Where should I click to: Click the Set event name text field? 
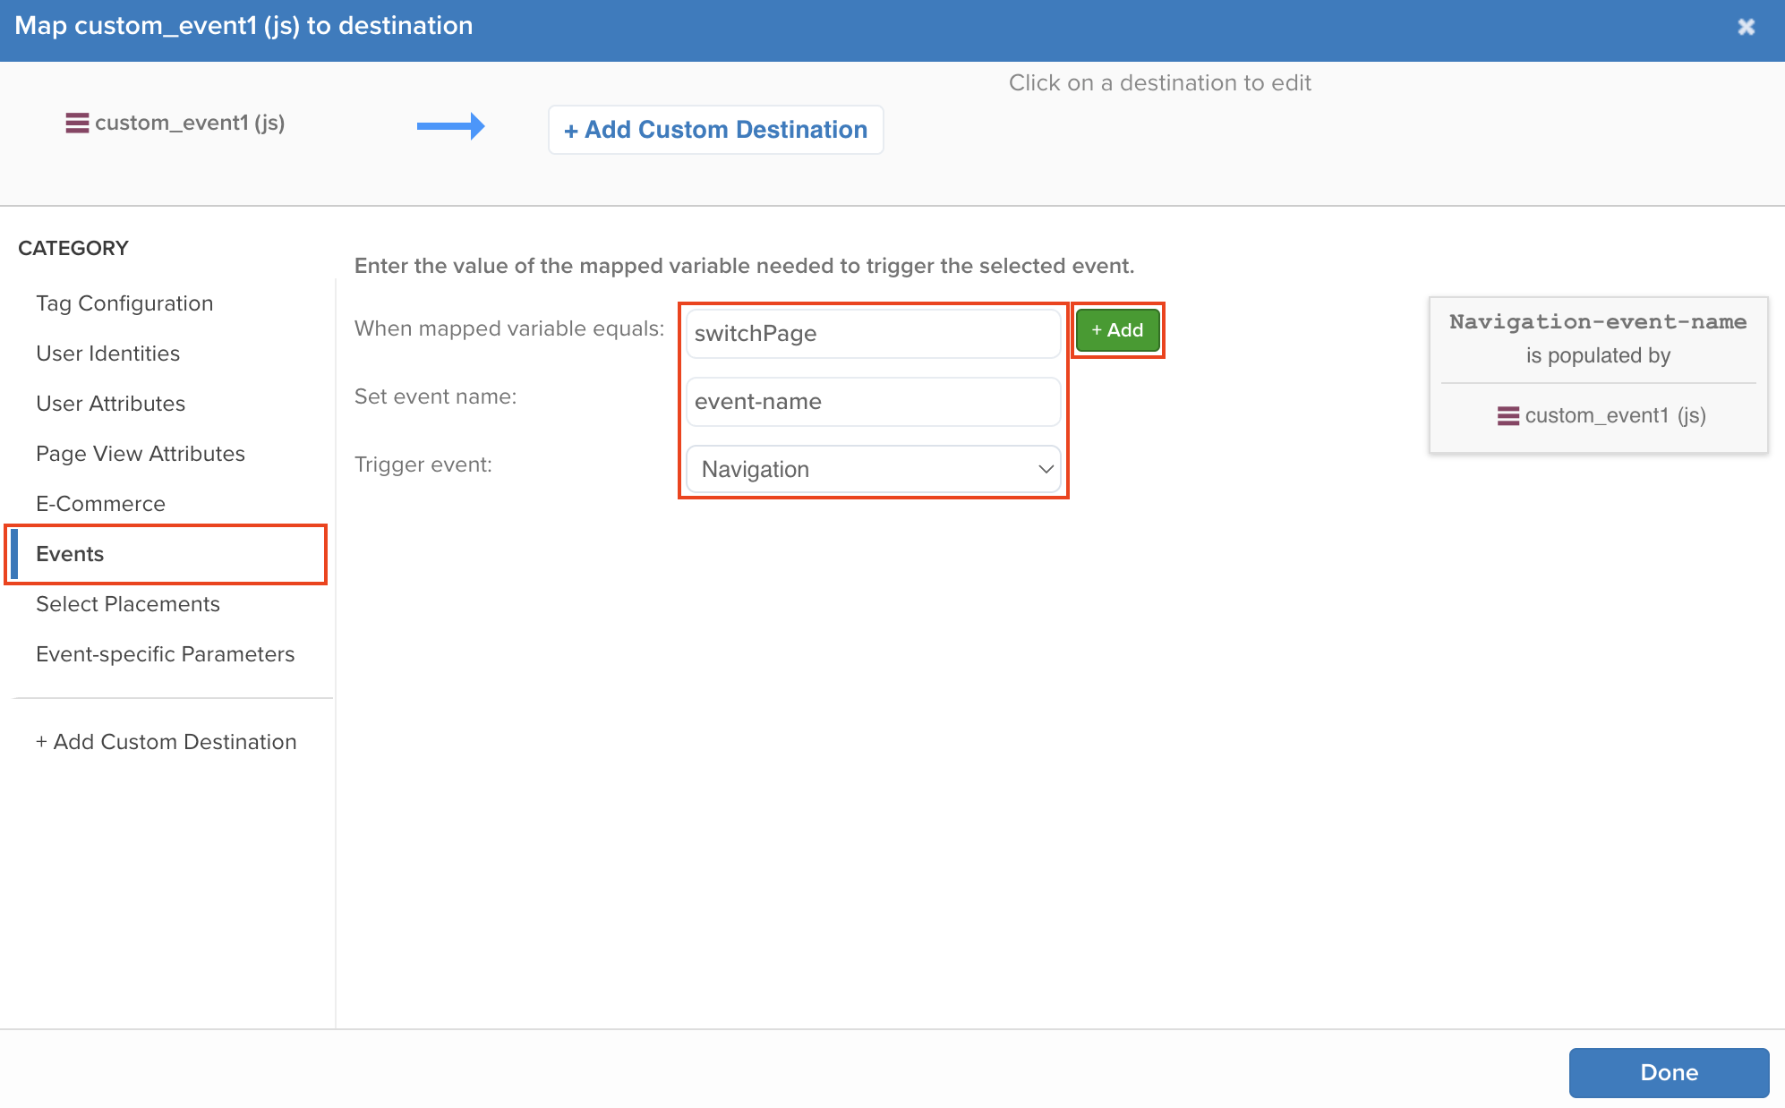pos(873,402)
